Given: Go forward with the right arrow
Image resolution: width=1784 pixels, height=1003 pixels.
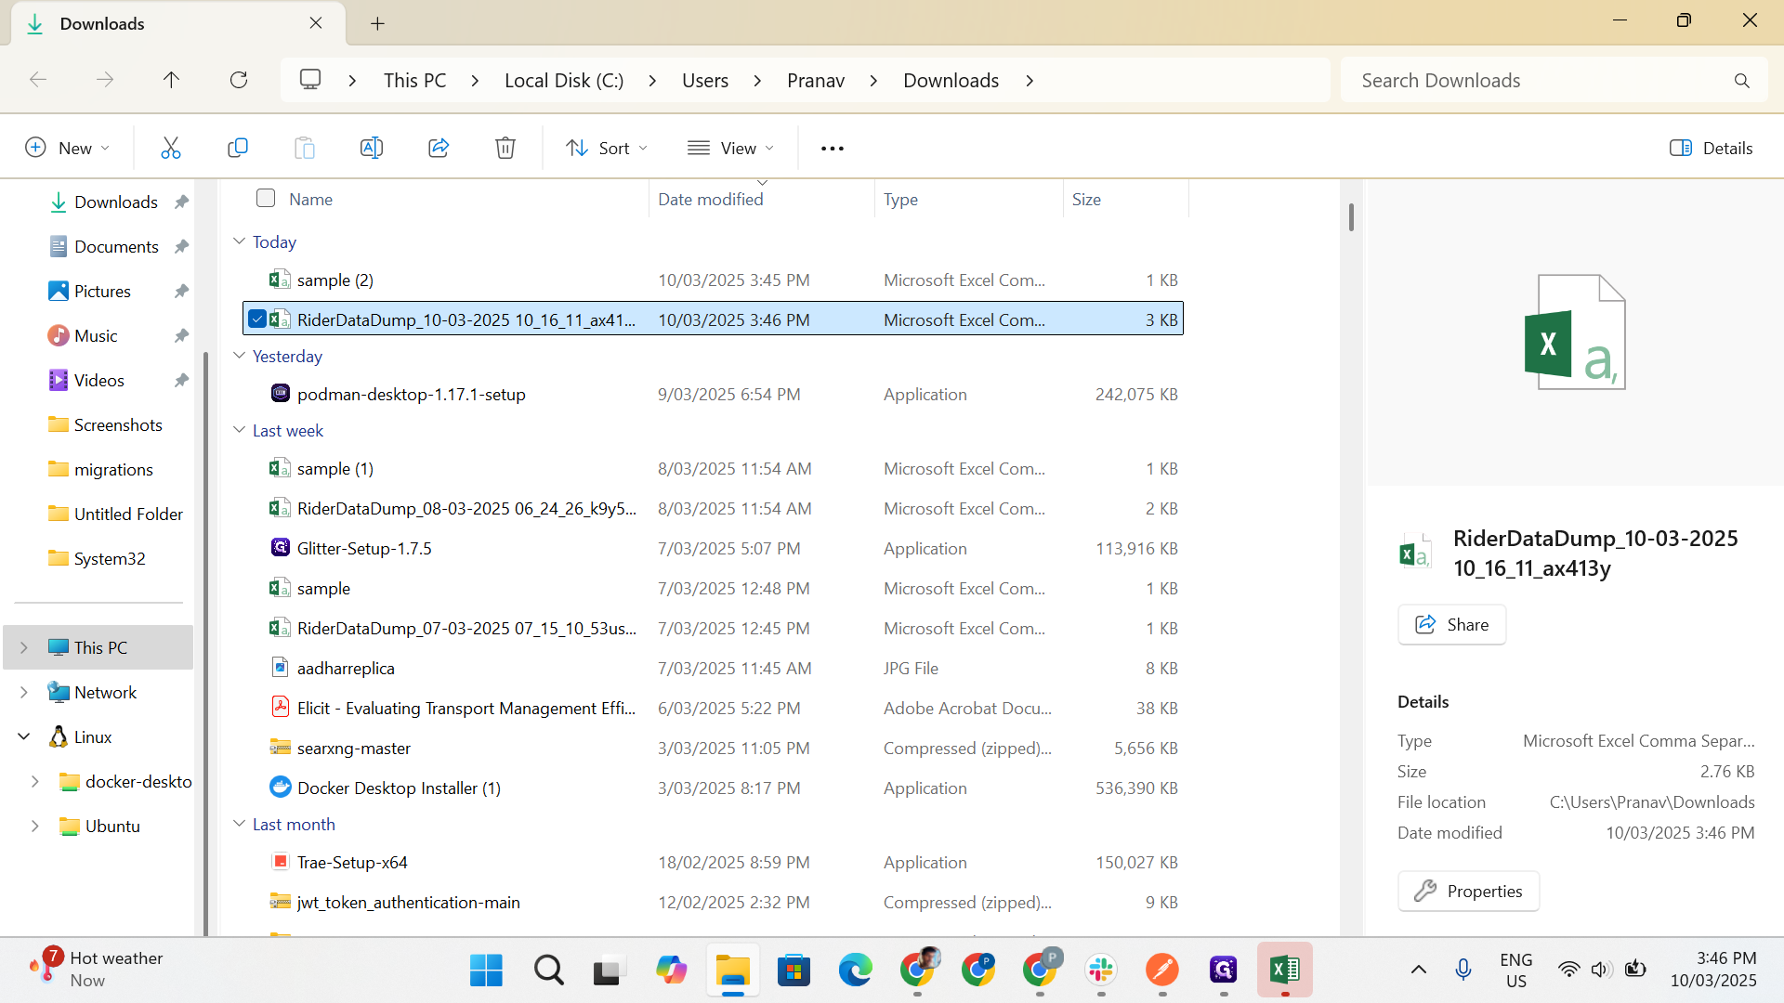Looking at the screenshot, I should [x=105, y=80].
